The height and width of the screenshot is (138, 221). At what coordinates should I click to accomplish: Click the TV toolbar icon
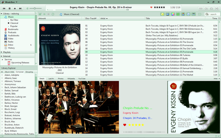(x=167, y=14)
